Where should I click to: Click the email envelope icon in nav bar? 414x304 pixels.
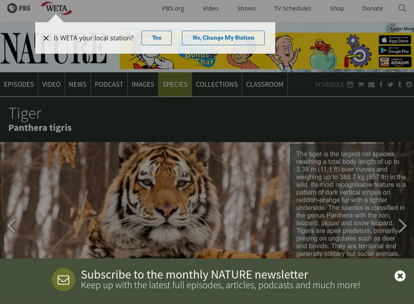pyautogui.click(x=371, y=85)
